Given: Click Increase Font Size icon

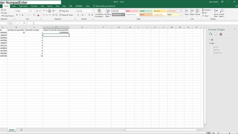Looking at the screenshot, I should pos(37,11).
